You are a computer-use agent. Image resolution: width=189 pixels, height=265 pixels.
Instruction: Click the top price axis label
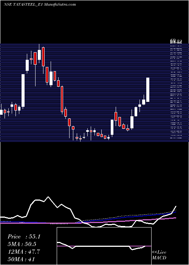pos(176,41)
